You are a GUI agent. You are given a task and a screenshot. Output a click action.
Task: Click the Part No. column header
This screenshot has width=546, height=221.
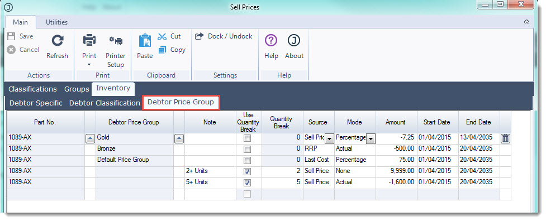pos(45,122)
